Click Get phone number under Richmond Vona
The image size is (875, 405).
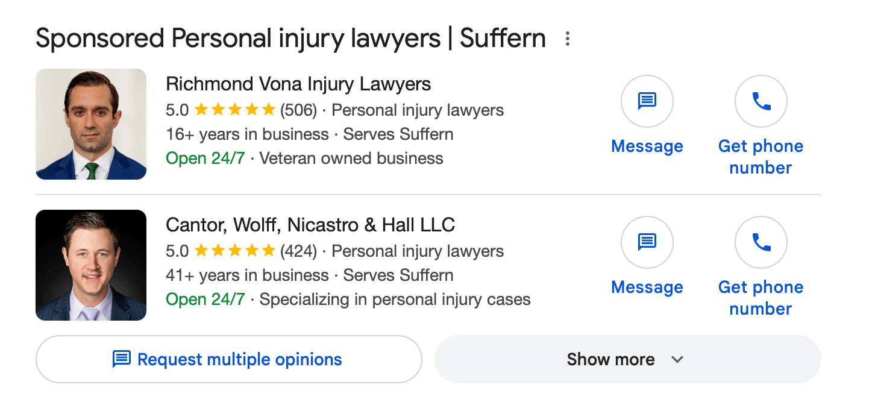pos(760,156)
